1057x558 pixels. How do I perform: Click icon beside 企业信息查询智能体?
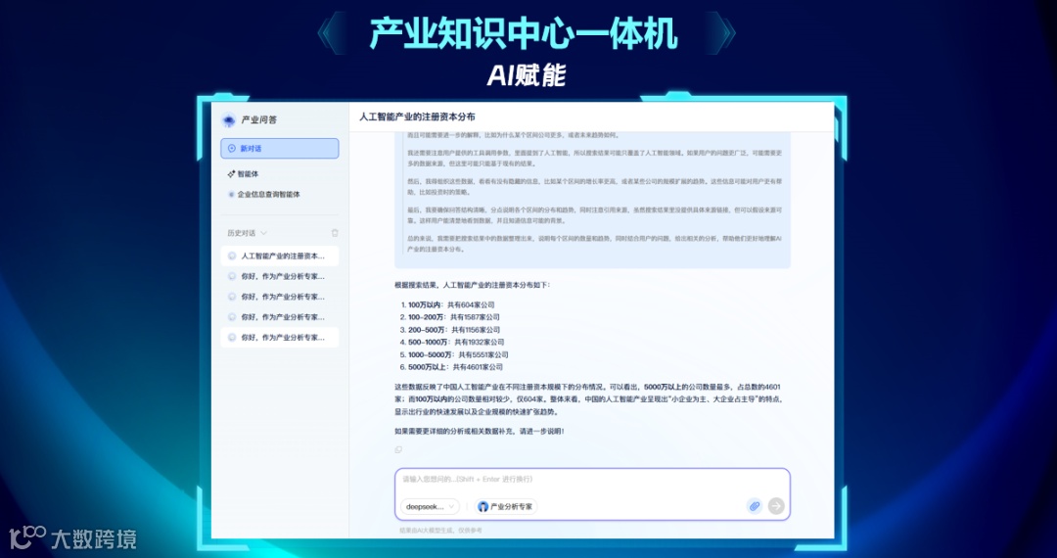(231, 194)
